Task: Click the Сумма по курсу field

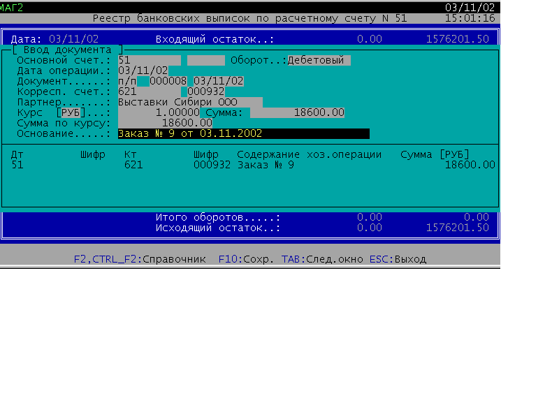Action: click(165, 123)
